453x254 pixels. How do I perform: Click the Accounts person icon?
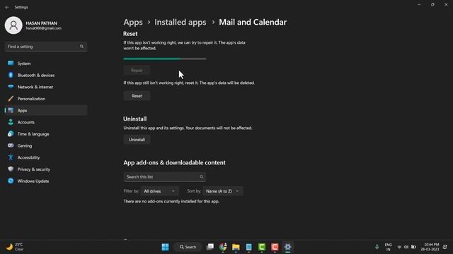11,122
